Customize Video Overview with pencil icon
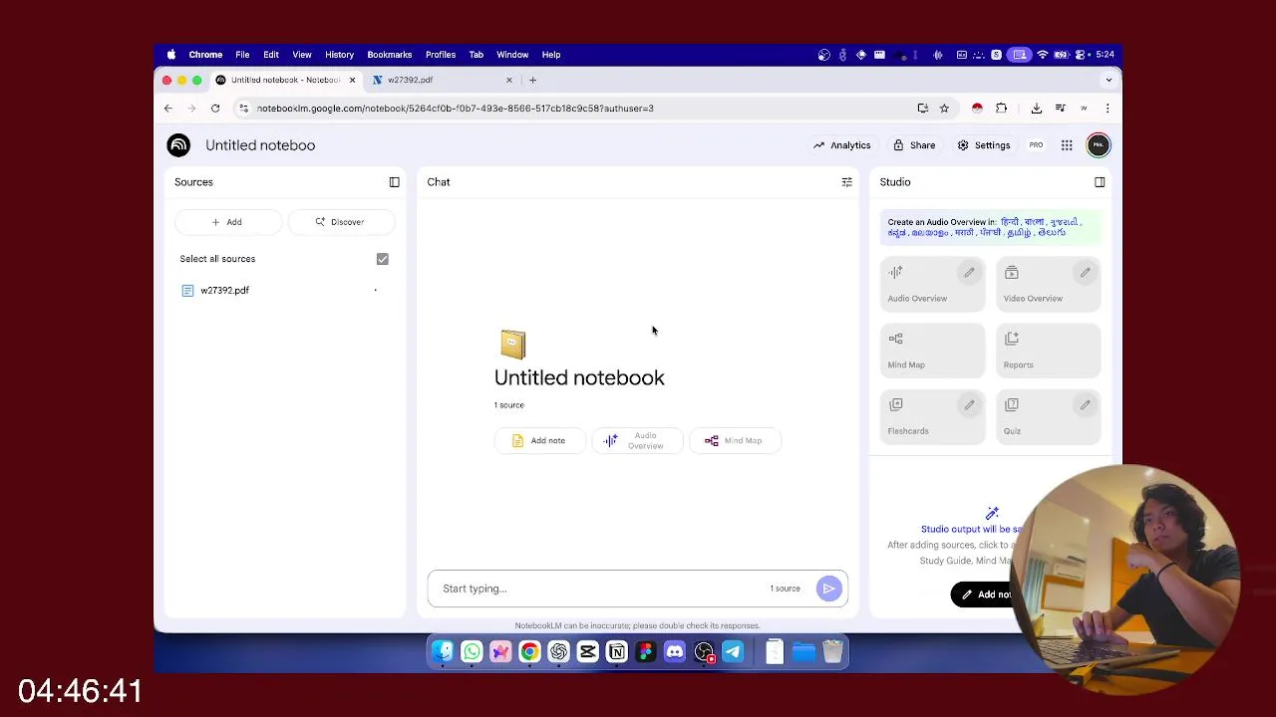Viewport: 1276px width, 717px height. click(1085, 273)
